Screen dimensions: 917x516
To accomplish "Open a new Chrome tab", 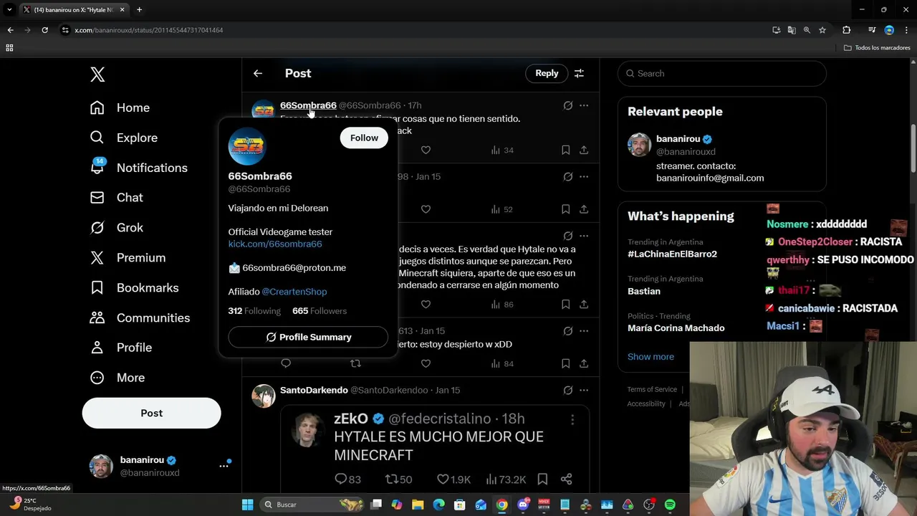I will click(139, 10).
